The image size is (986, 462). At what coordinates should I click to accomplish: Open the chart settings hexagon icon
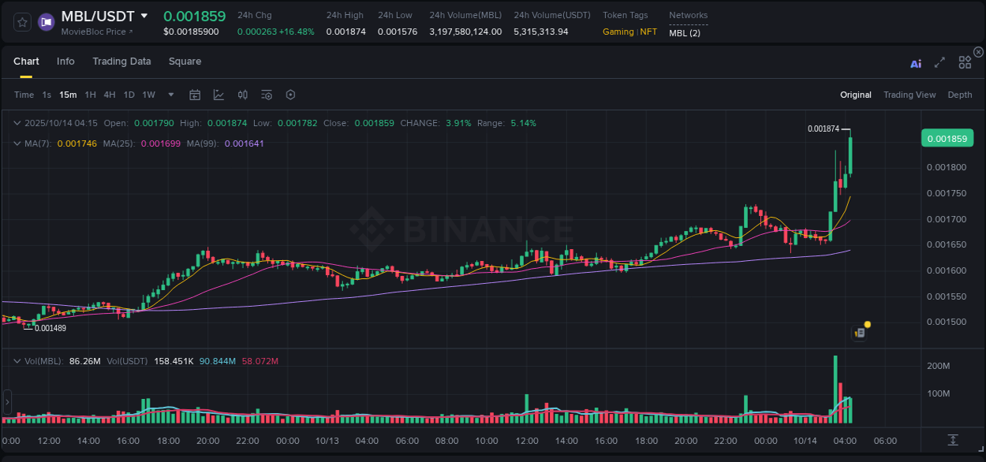pos(290,95)
